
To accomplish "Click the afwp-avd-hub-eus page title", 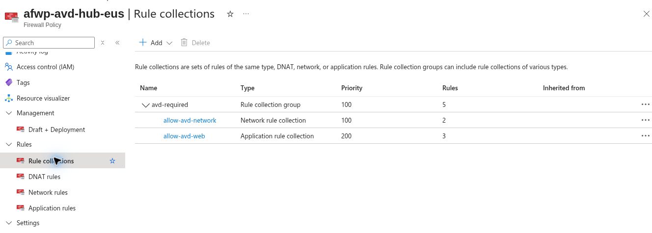I will [74, 14].
